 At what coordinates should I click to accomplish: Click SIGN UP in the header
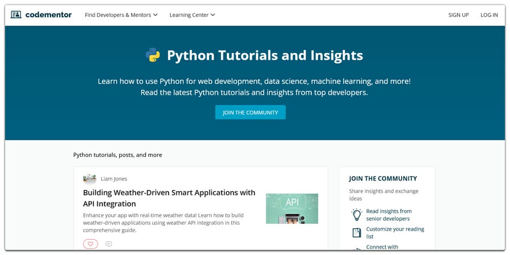458,15
